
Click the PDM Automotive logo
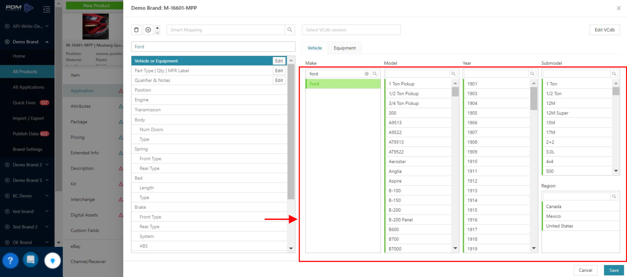[x=19, y=8]
